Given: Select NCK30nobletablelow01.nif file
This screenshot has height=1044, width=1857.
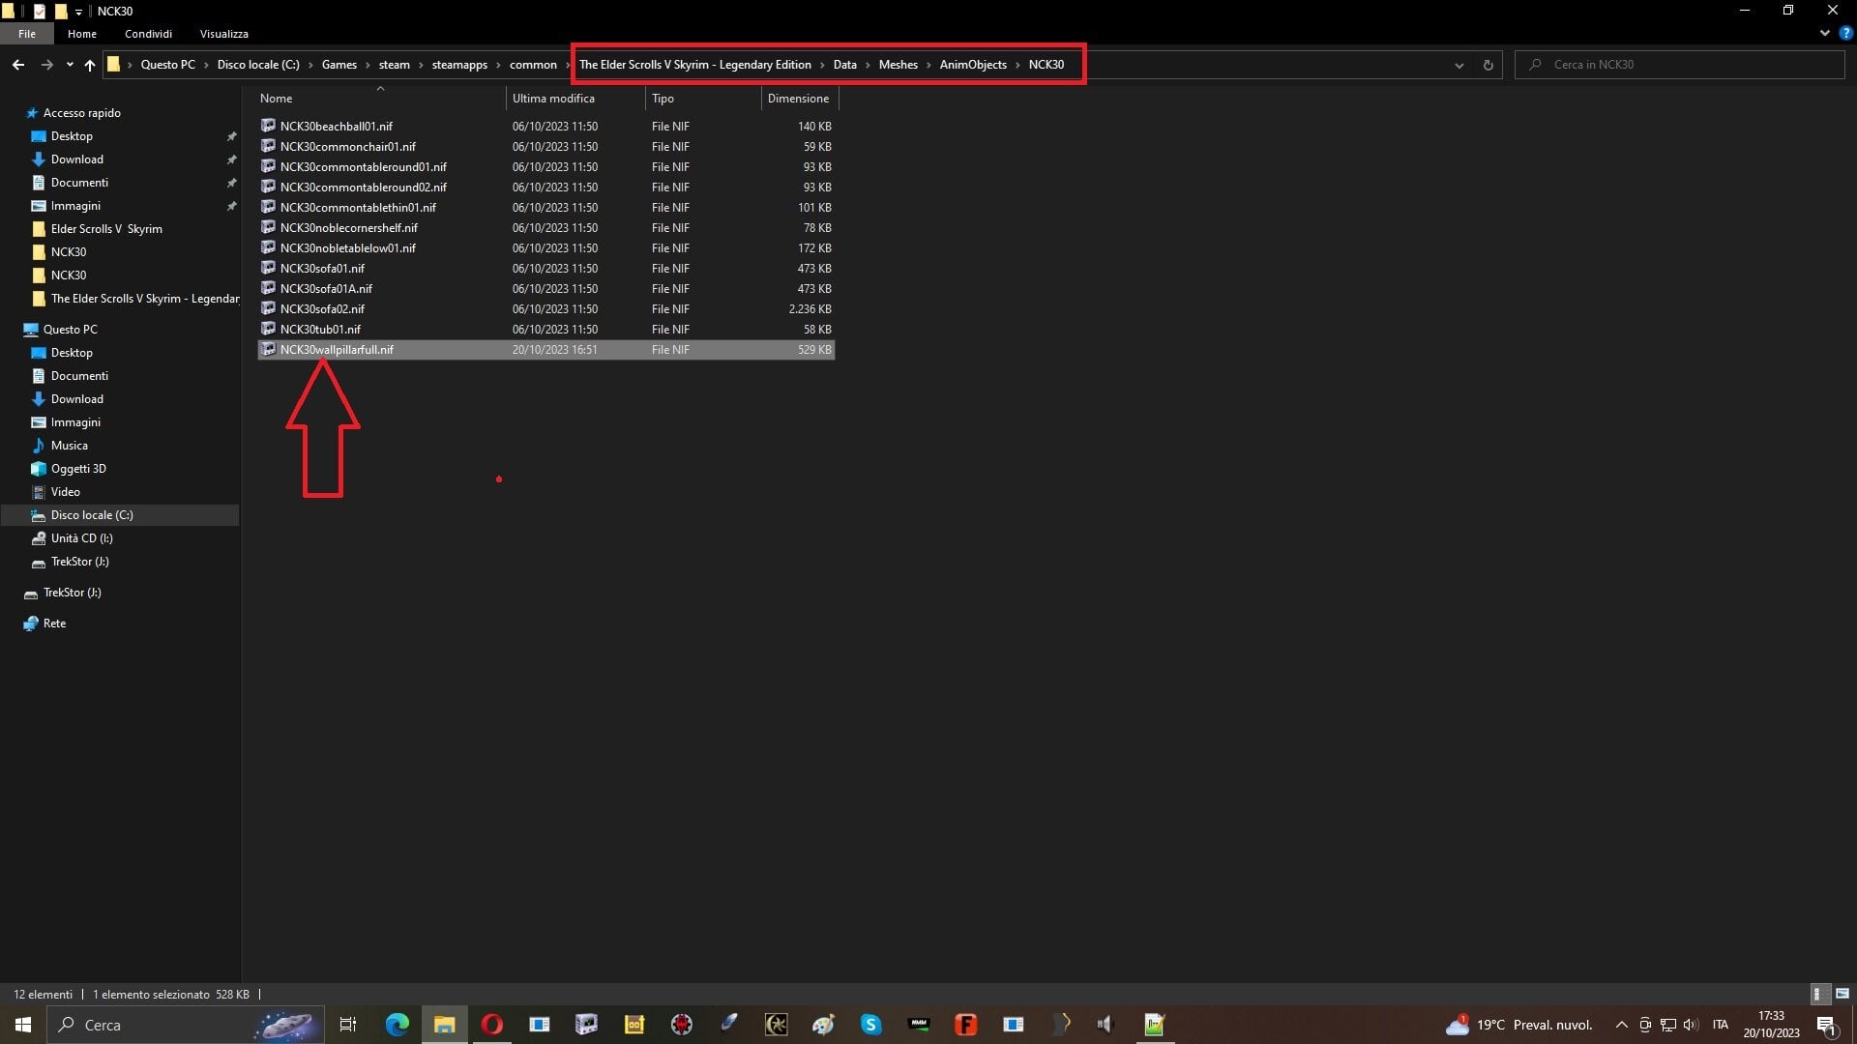Looking at the screenshot, I should [545, 248].
